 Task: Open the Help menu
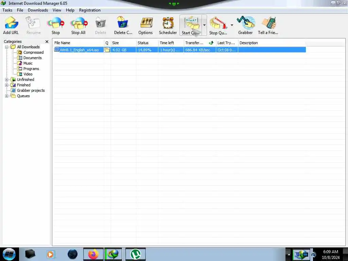(70, 10)
